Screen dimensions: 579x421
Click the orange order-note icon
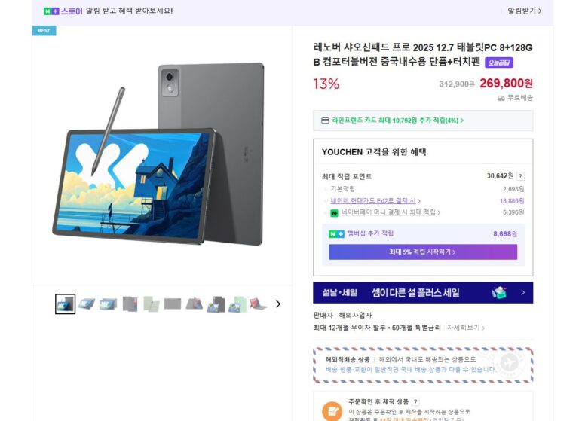332,411
